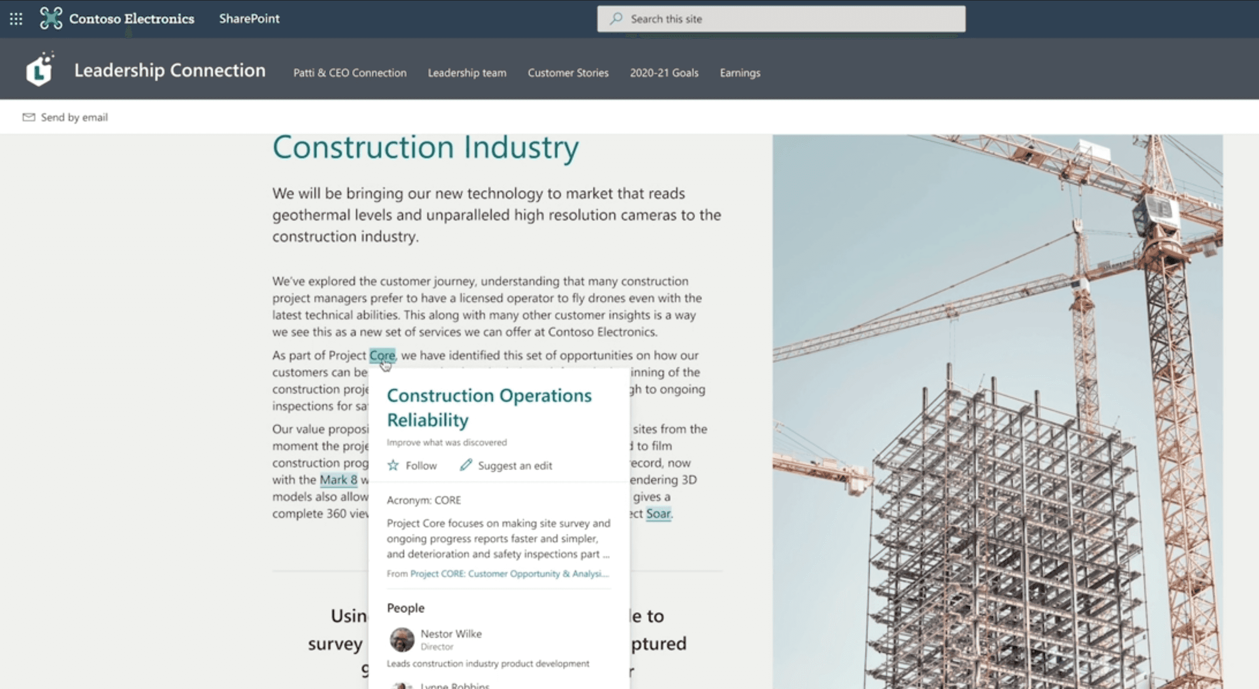Screen dimensions: 1259x689
Task: Select the Earnings nav item
Action: (x=739, y=73)
